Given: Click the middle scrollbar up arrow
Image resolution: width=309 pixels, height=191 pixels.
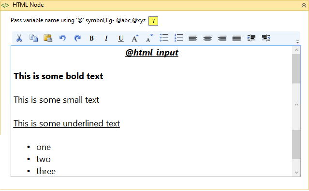Looking at the screenshot, I should click(x=296, y=105).
